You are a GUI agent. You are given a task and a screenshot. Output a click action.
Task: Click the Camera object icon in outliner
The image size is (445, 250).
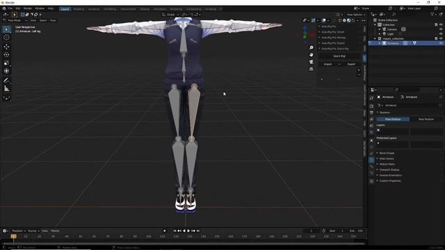coord(385,29)
